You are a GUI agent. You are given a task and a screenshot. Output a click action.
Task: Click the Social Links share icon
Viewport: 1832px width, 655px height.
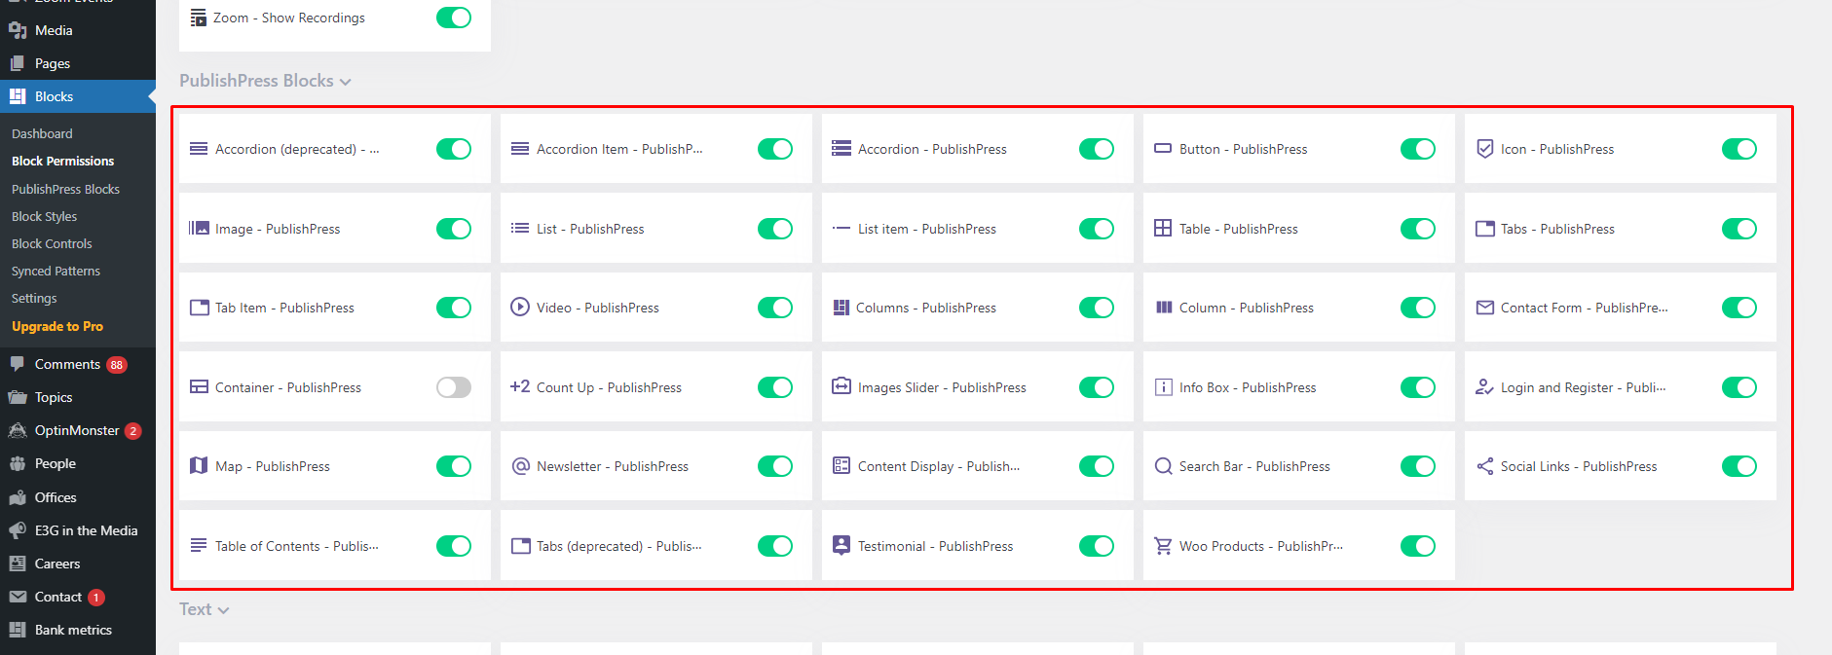pos(1484,466)
